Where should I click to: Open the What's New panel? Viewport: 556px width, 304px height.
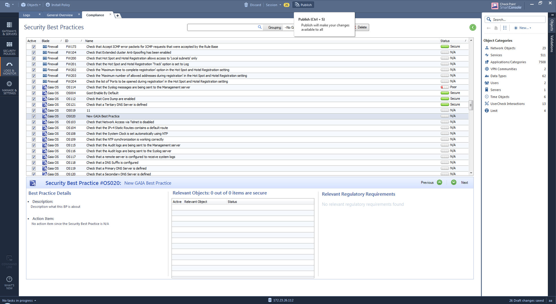[9, 282]
